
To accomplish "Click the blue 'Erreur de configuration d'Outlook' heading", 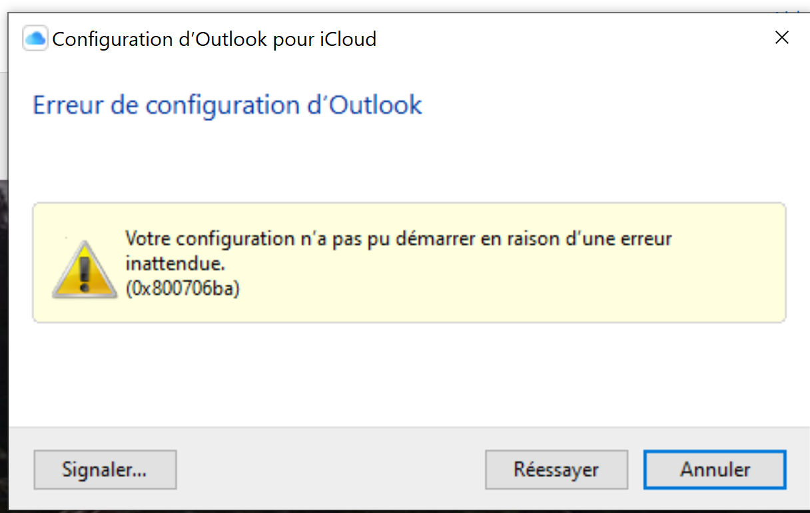I will click(x=227, y=105).
